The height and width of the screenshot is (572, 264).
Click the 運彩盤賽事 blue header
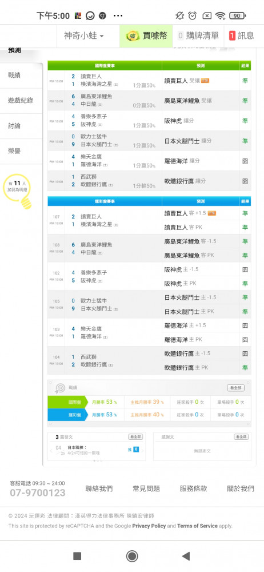(x=105, y=201)
